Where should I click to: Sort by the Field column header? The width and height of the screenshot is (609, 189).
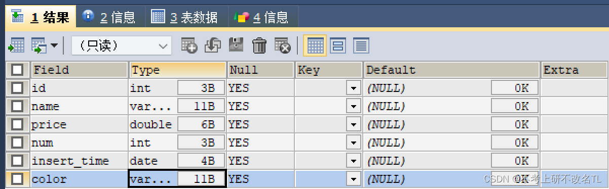[79, 70]
